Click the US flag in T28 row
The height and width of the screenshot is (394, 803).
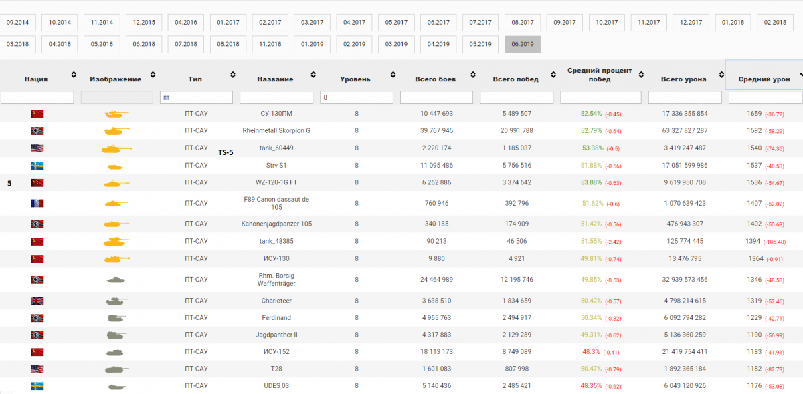[x=37, y=369]
